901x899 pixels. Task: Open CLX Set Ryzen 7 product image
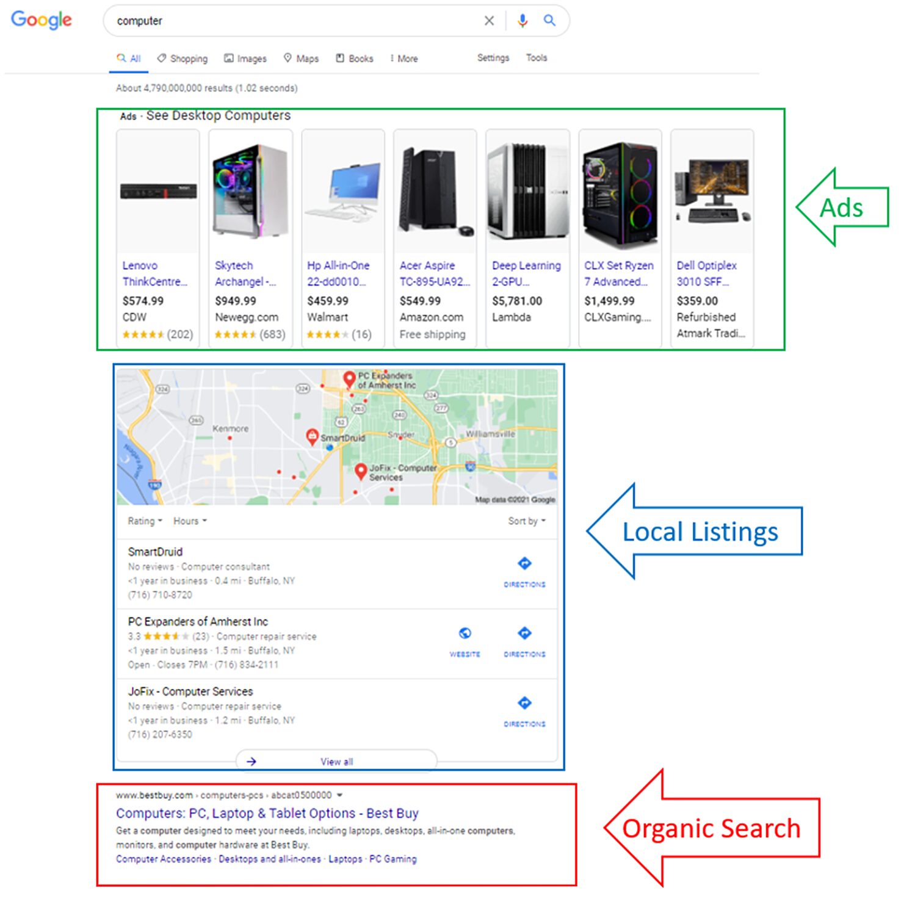pos(620,192)
